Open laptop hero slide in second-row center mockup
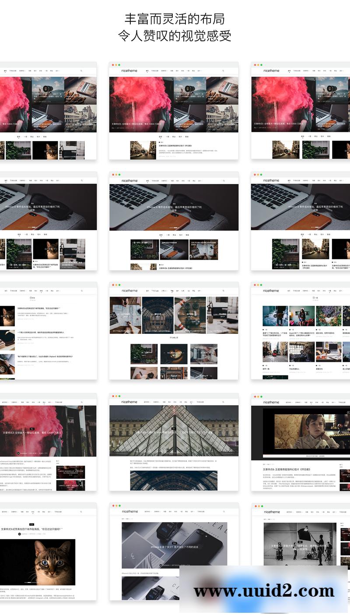 174,207
